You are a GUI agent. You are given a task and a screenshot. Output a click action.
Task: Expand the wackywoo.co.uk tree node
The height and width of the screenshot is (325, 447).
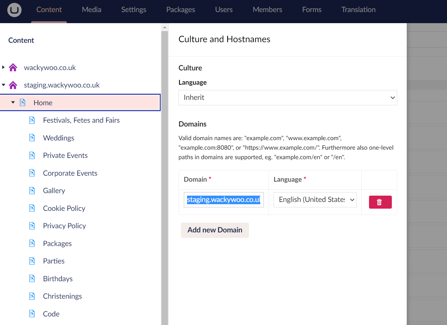coord(3,67)
